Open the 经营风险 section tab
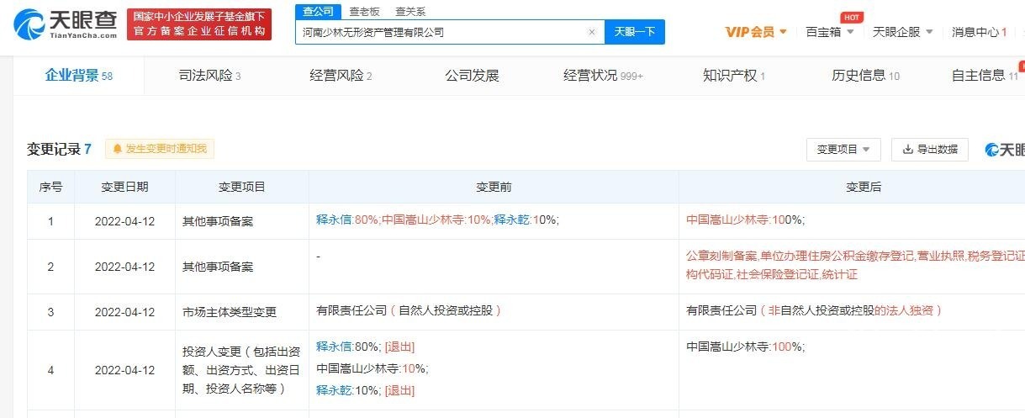 (x=341, y=76)
